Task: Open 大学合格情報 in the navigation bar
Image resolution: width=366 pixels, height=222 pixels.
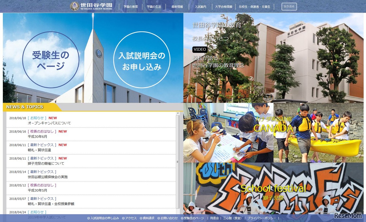Action: point(224,7)
